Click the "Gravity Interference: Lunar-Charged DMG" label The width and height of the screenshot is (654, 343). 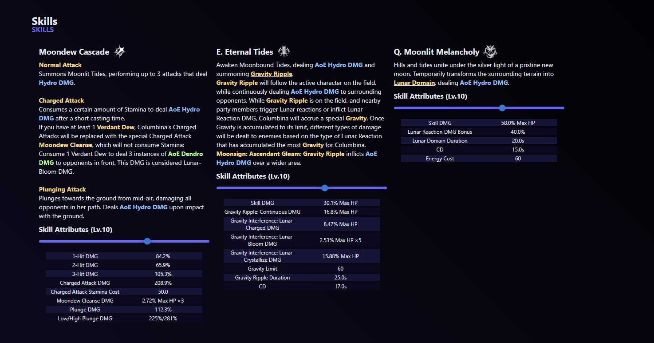pyautogui.click(x=263, y=224)
